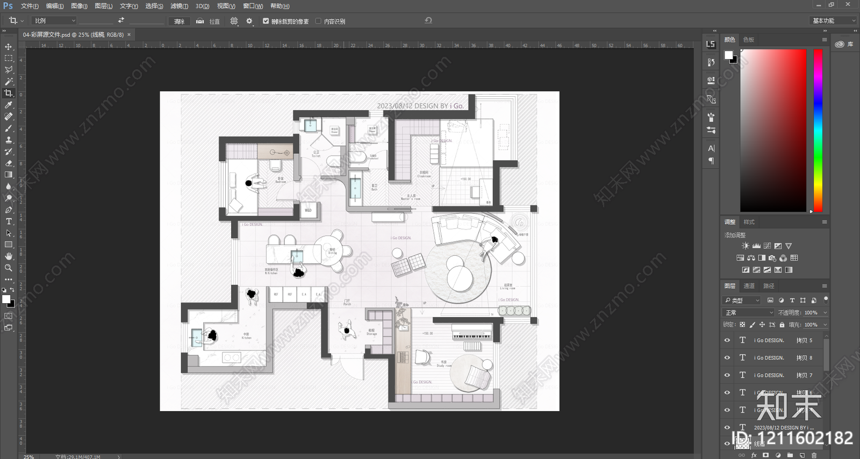Screen dimensions: 860x459
Task: Select the Rectangular Marquee tool
Action: (x=9, y=58)
